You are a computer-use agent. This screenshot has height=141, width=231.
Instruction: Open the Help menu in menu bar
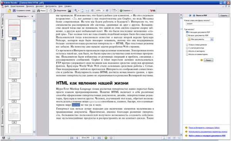[68, 6]
